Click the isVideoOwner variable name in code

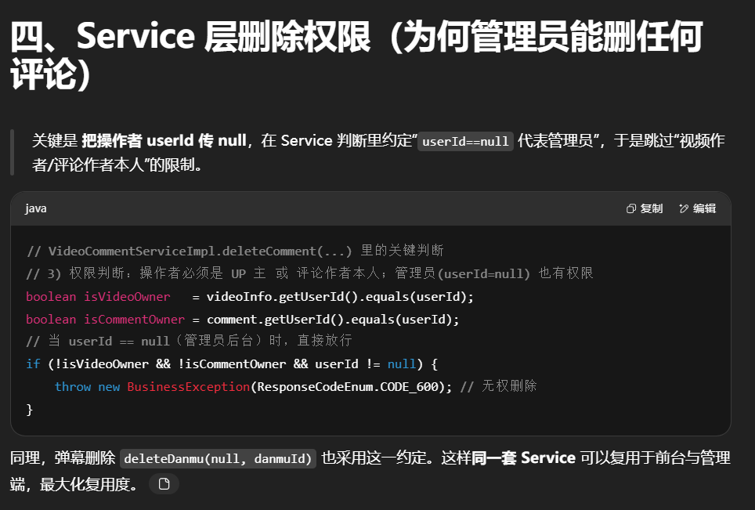coord(127,296)
